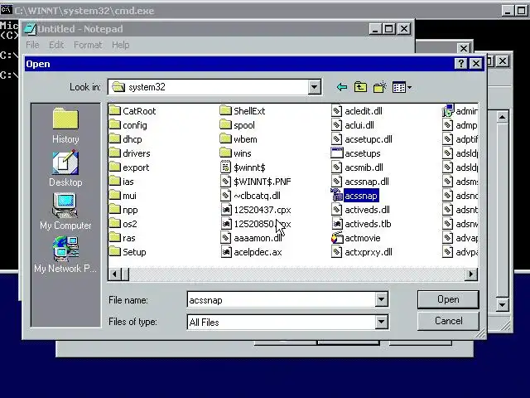Open the View menu icon
The height and width of the screenshot is (398, 530).
tap(402, 87)
